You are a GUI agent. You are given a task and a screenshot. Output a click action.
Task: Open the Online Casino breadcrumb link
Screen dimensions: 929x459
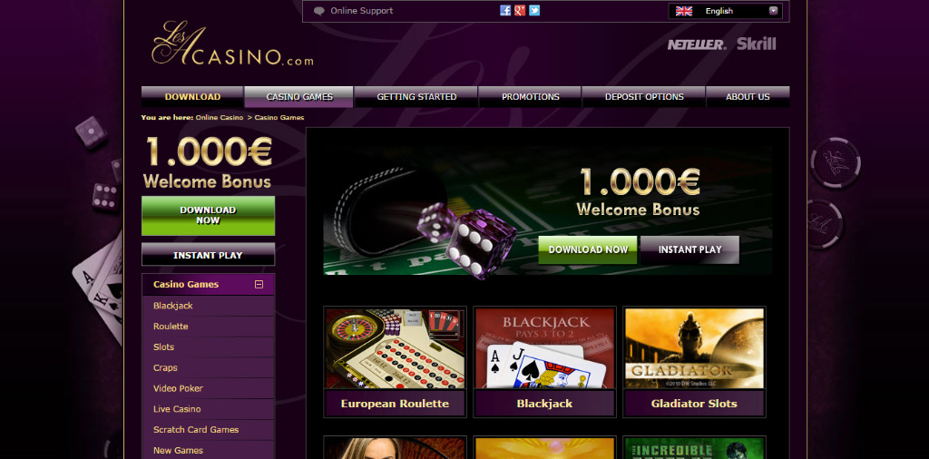[220, 117]
